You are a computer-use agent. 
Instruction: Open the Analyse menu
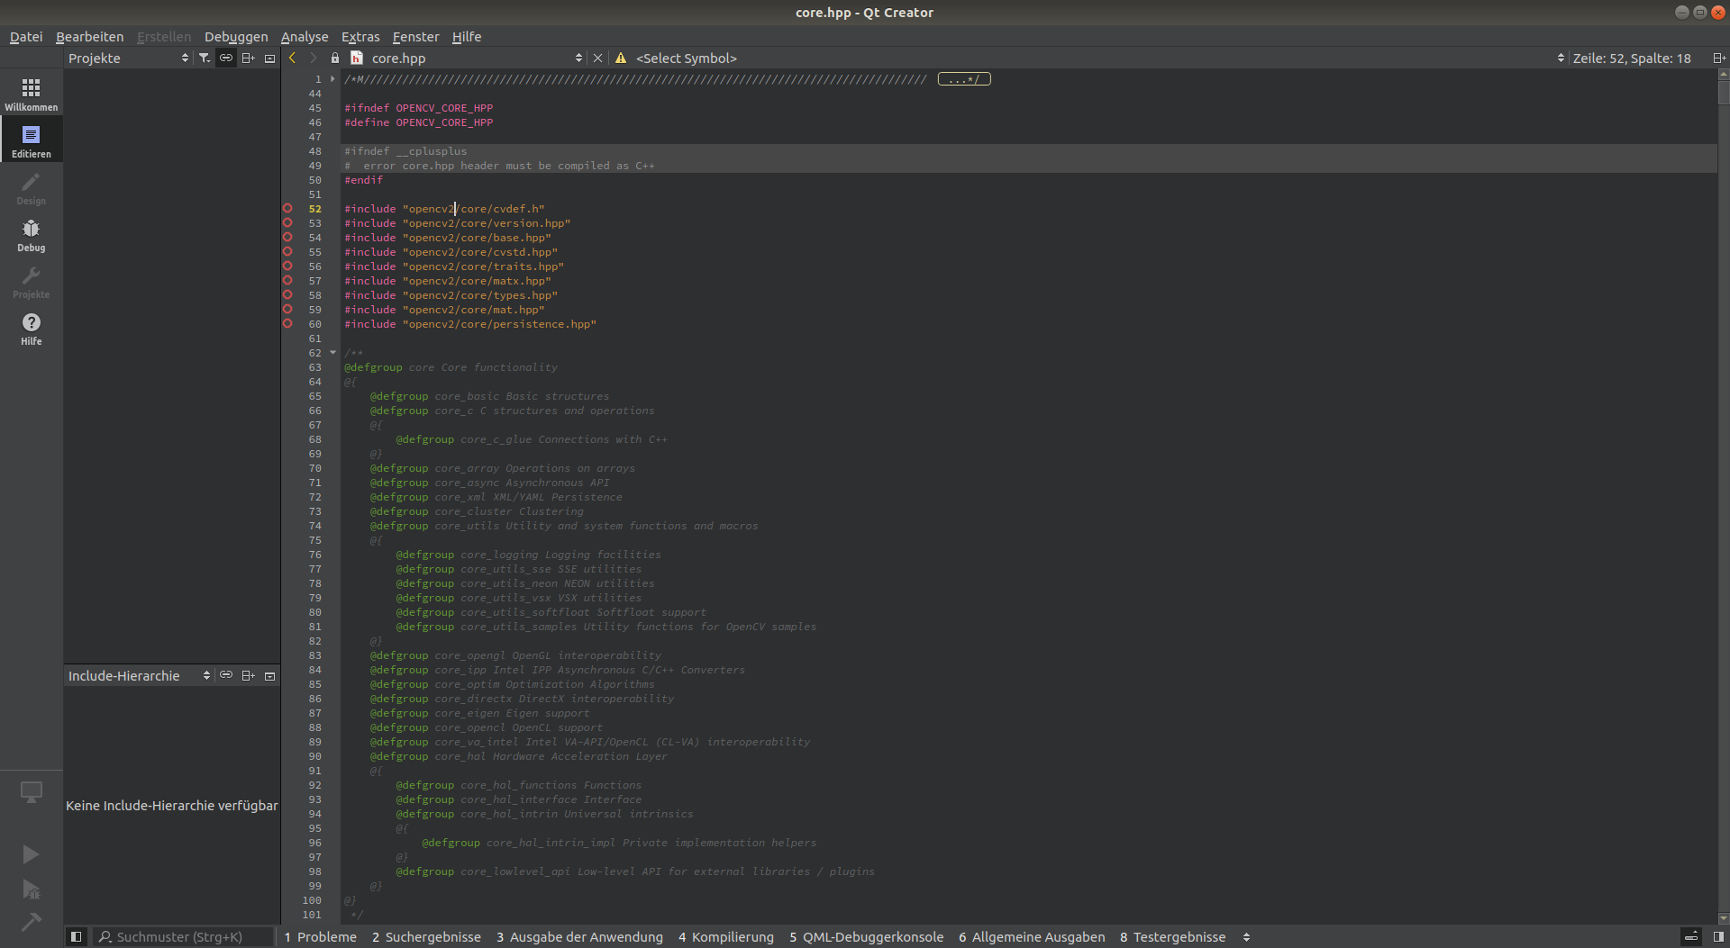pos(305,36)
